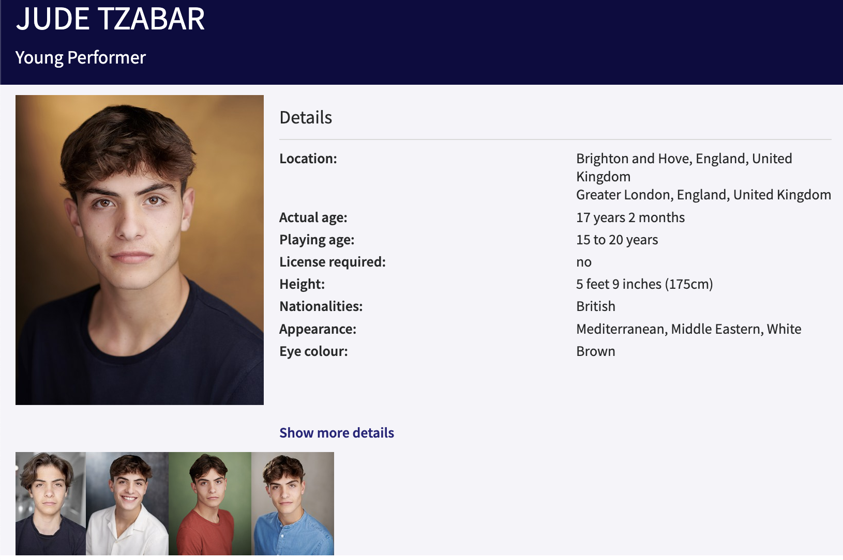Select red shirt green background thumbnail

[210, 504]
